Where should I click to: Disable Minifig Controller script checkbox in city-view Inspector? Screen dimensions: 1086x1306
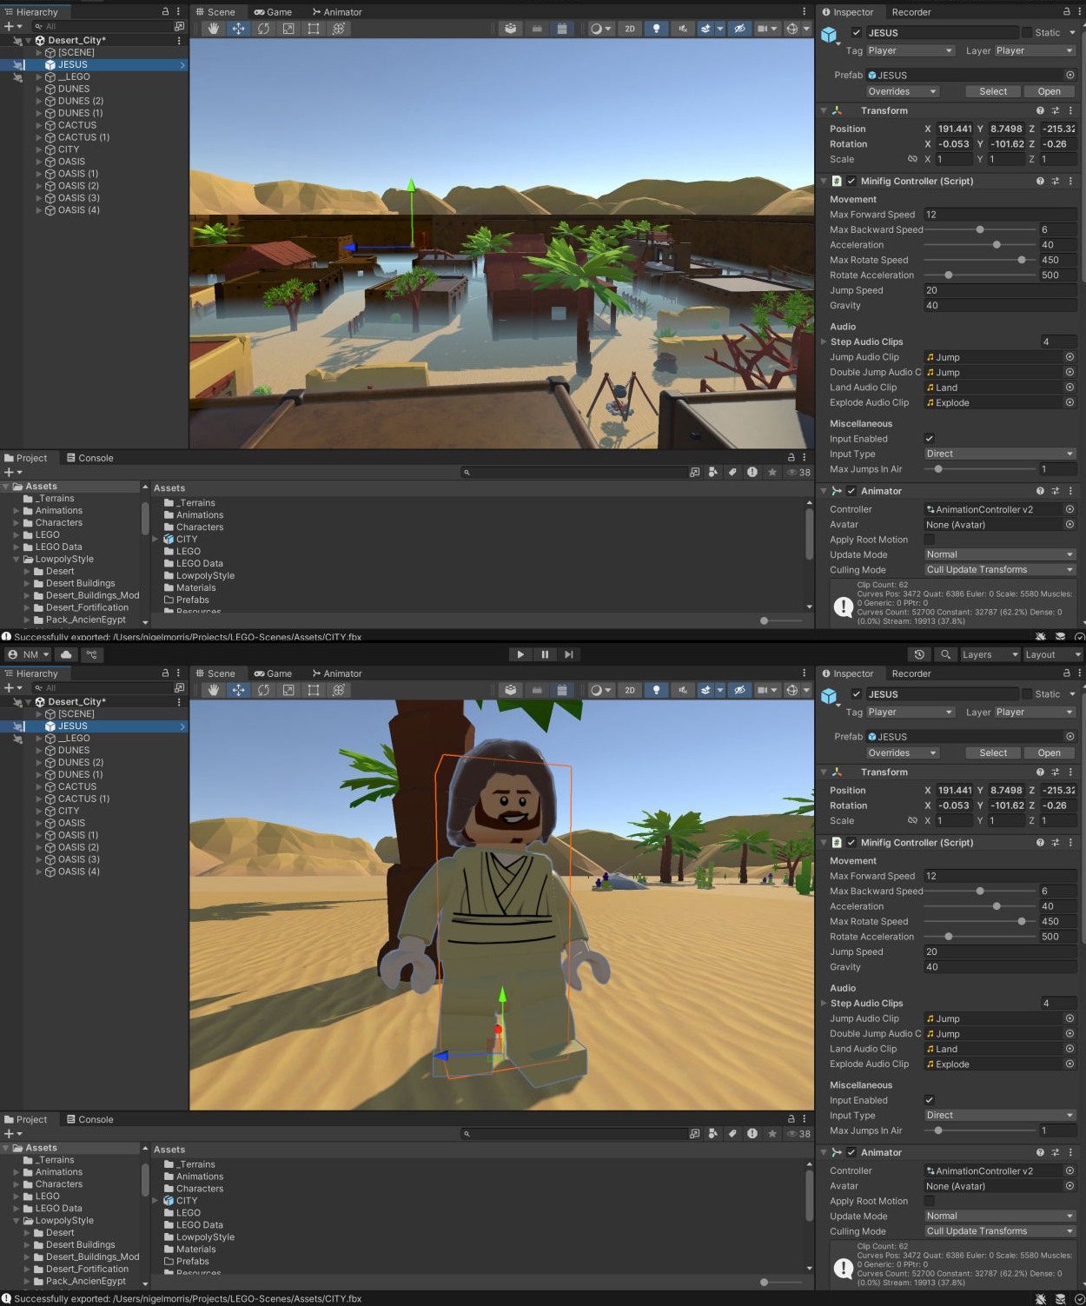[851, 181]
